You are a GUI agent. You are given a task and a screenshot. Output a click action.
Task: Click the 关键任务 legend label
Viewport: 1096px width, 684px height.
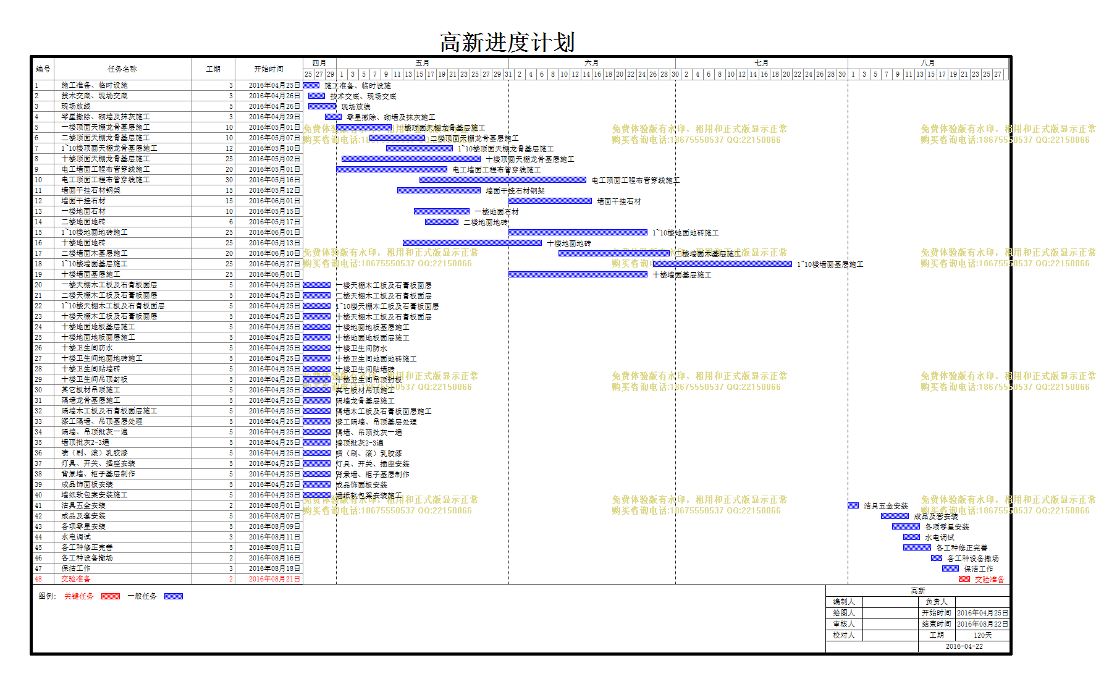(x=79, y=596)
